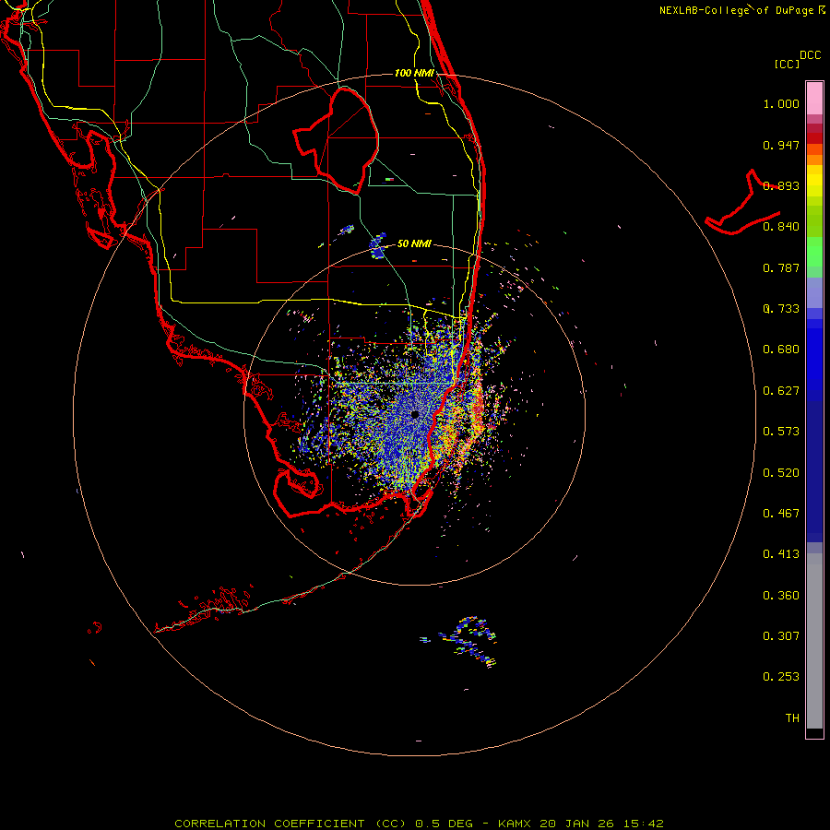Pick the periwinkle color bar segment
This screenshot has width=830, height=830.
tap(814, 292)
